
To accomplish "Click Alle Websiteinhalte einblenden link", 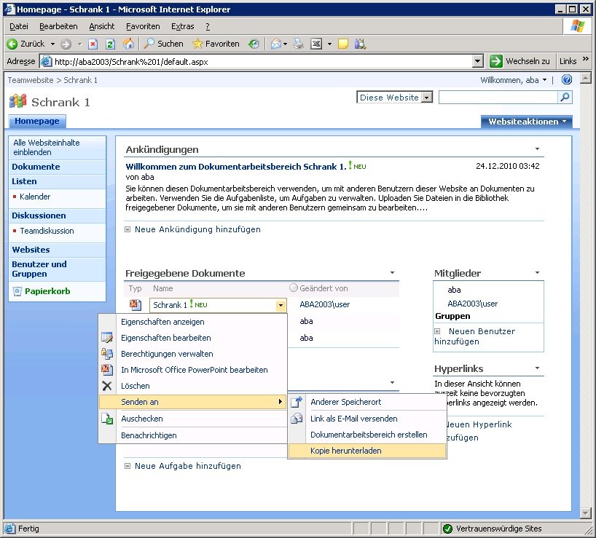I will [47, 147].
